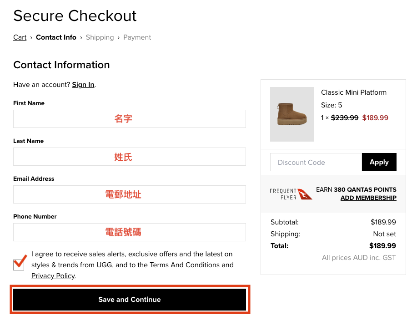Open the Terms And Conditions link
Viewport: 417px width, 321px height.
185,265
